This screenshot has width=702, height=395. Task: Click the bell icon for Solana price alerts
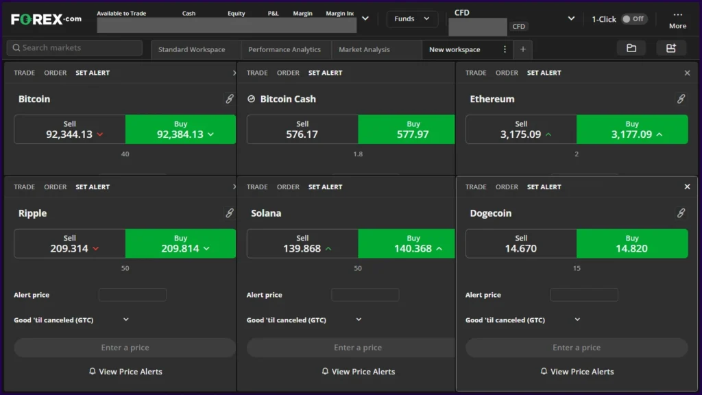tap(325, 371)
